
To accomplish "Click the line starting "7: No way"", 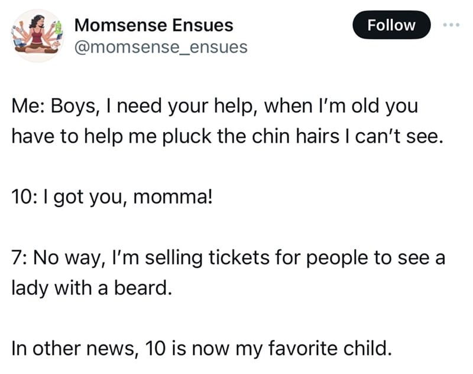I will click(x=228, y=258).
